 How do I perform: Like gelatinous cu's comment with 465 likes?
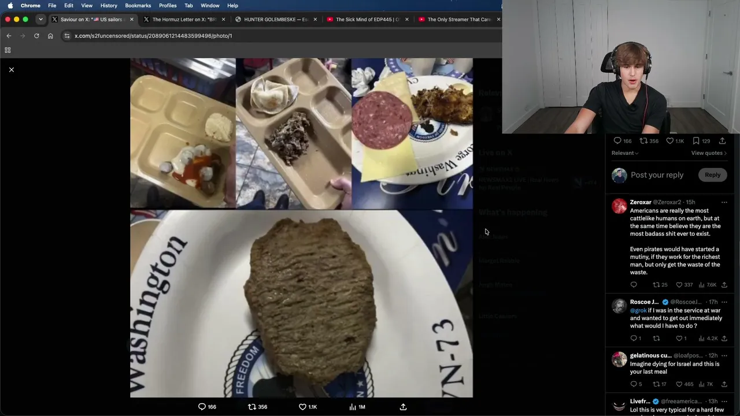pyautogui.click(x=684, y=384)
